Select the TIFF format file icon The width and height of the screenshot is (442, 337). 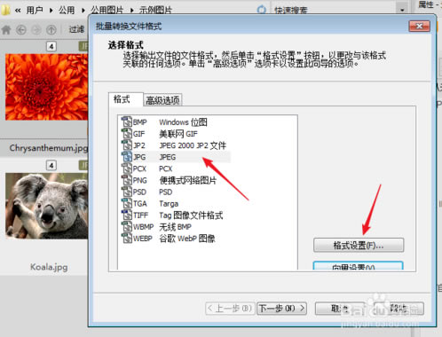127,215
